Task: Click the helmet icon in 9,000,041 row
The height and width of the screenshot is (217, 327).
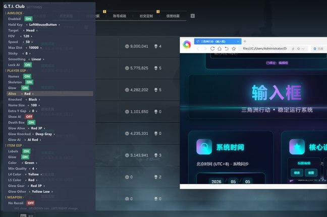Action: [156, 46]
